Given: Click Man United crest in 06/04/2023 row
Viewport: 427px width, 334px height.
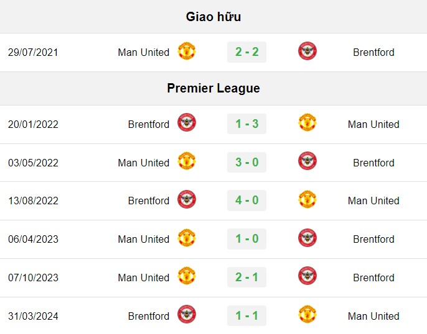Looking at the screenshot, I should [x=187, y=238].
